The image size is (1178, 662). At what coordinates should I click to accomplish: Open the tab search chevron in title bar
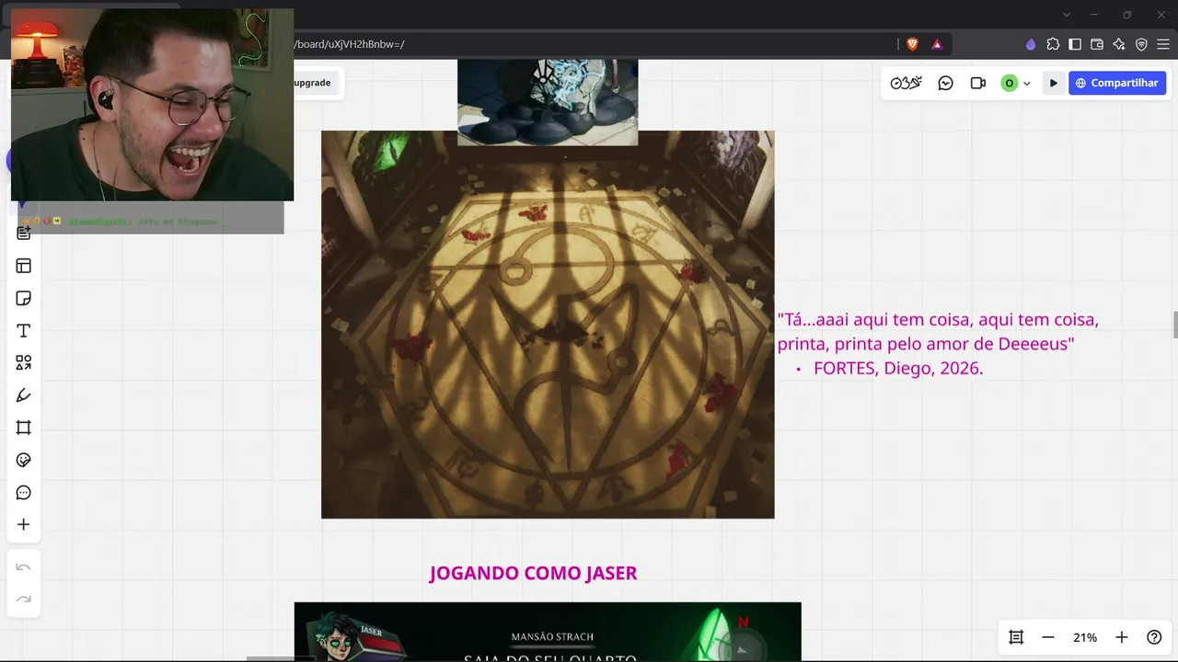[x=1067, y=15]
